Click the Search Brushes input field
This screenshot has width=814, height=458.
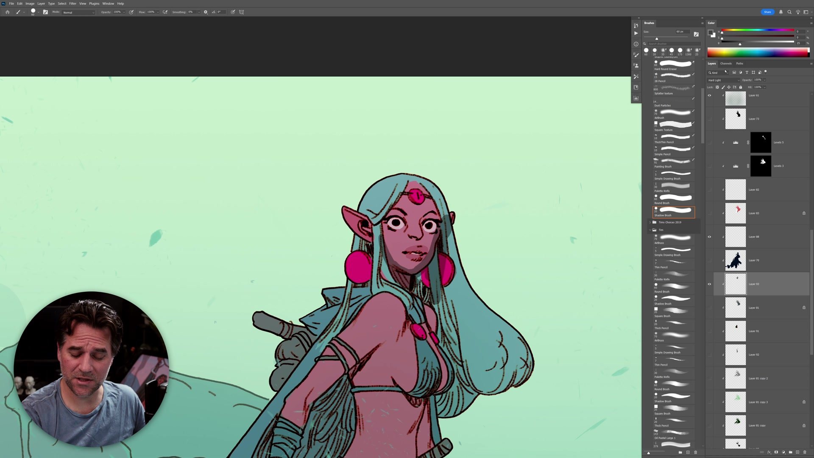coord(674,44)
